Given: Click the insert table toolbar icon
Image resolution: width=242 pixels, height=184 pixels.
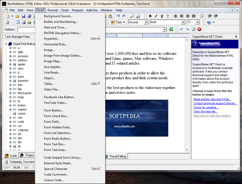Looking at the screenshot, I should click(x=18, y=22).
